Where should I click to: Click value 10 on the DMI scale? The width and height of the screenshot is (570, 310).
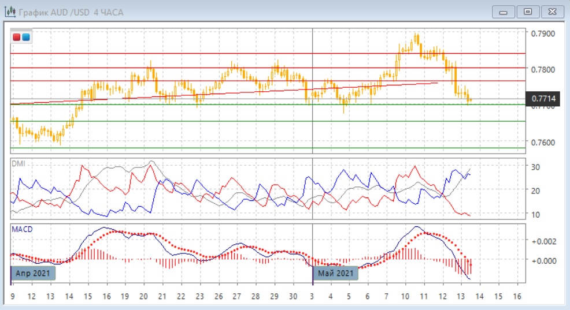point(536,215)
